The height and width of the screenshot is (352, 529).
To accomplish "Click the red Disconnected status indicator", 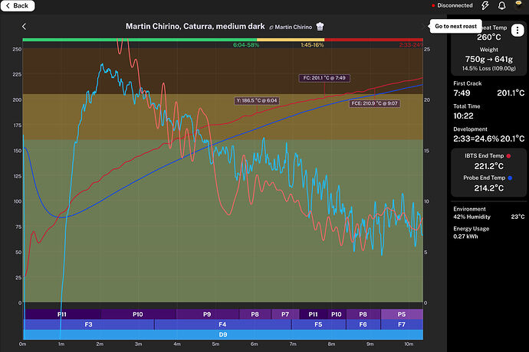I will pyautogui.click(x=452, y=5).
